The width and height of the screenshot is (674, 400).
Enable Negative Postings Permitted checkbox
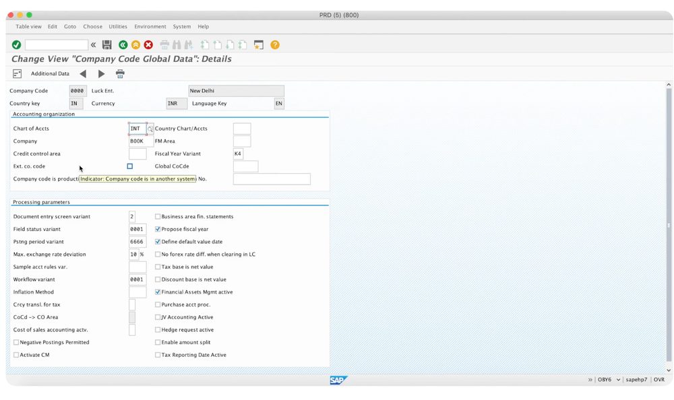coord(16,343)
